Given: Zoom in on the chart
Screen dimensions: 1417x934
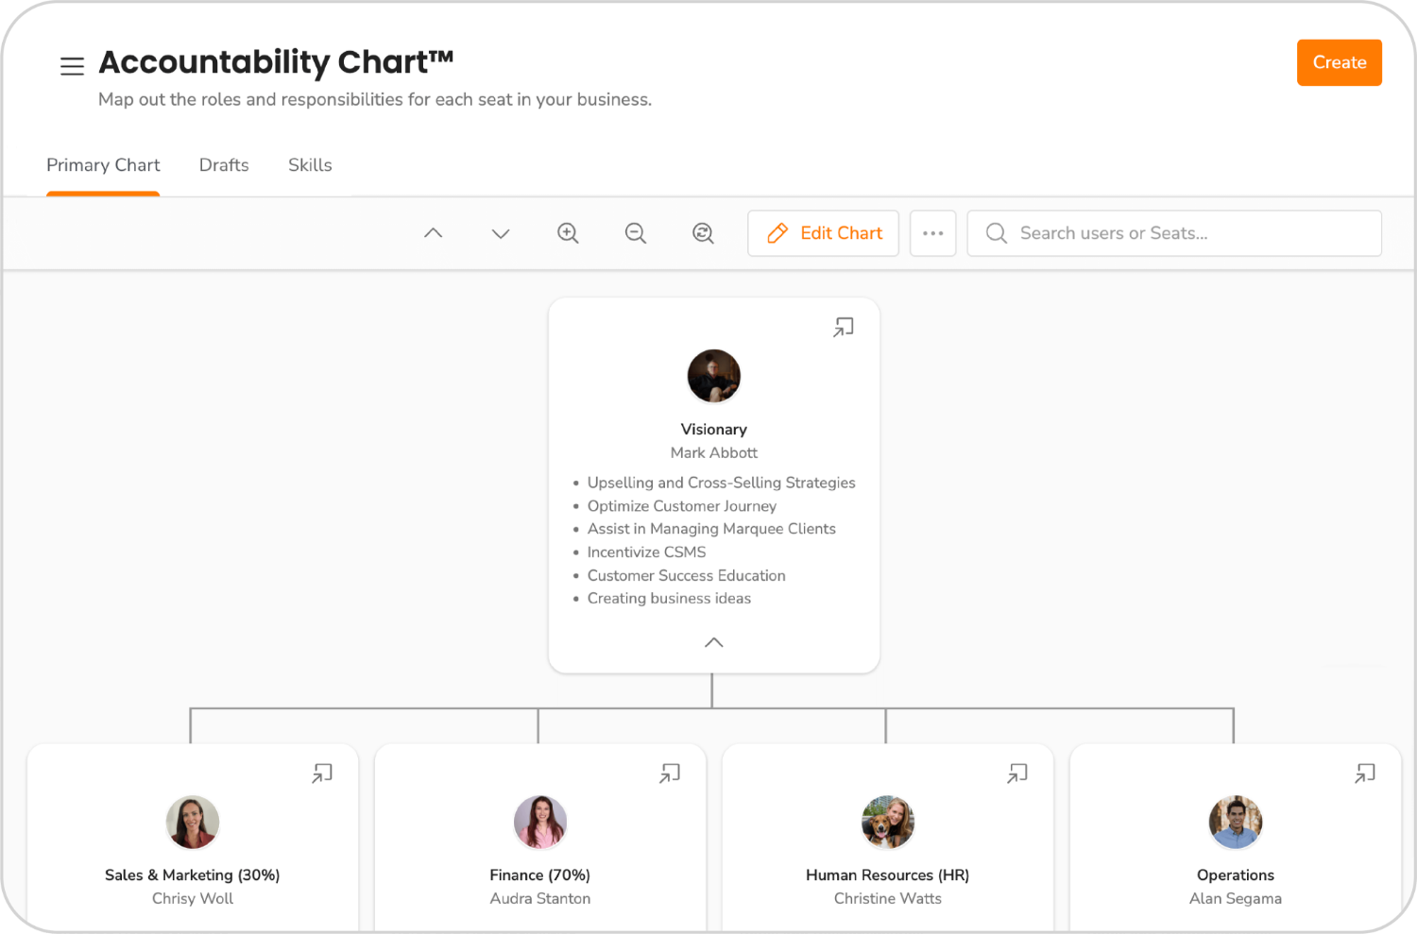Looking at the screenshot, I should 568,233.
